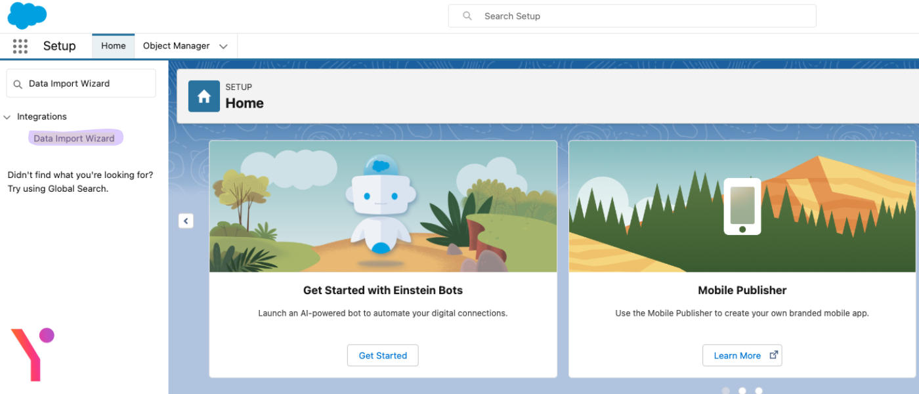Click the Get Started with Einstein Bots heading
This screenshot has width=919, height=394.
[x=383, y=290]
